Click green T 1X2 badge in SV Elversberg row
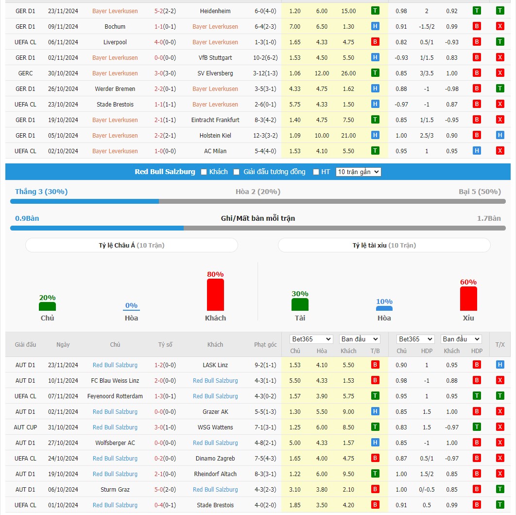Viewport: 516px width, 515px height. 375,73
